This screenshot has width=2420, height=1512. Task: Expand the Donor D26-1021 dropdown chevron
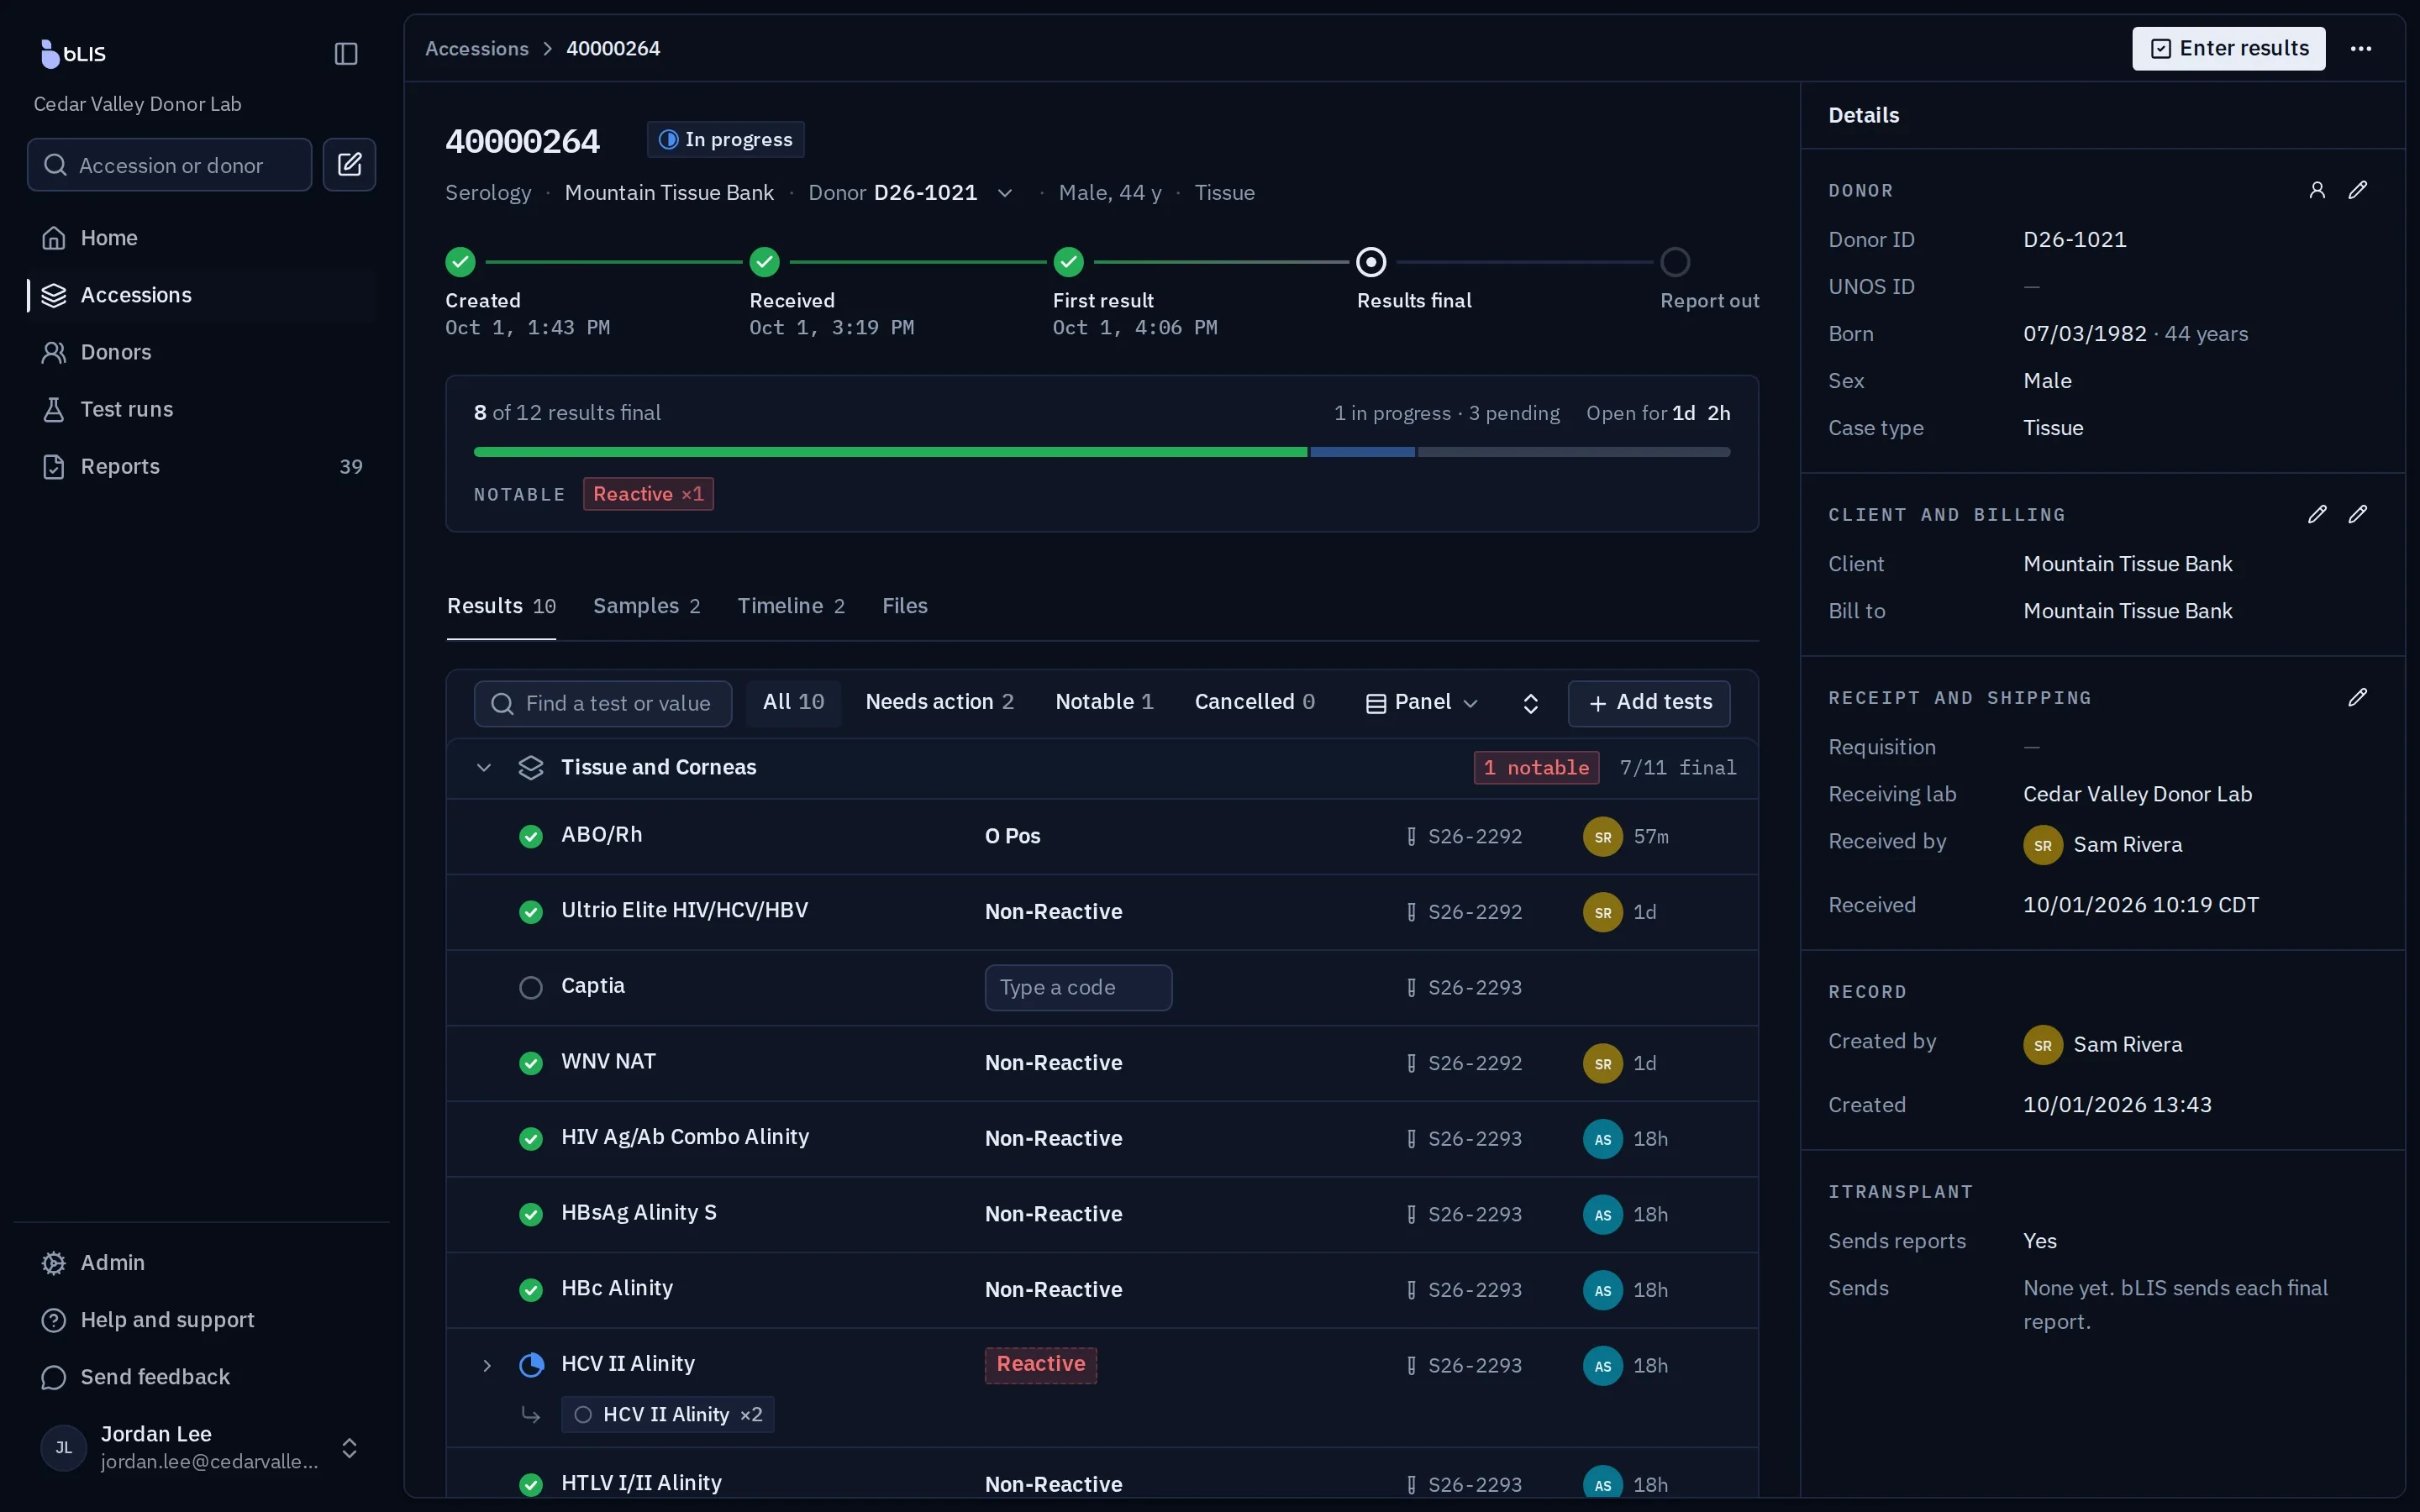pyautogui.click(x=1005, y=193)
